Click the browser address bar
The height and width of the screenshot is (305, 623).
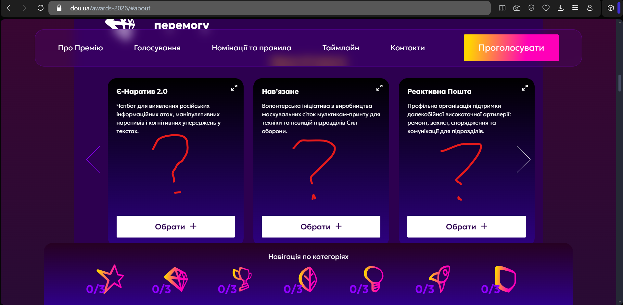pos(270,8)
